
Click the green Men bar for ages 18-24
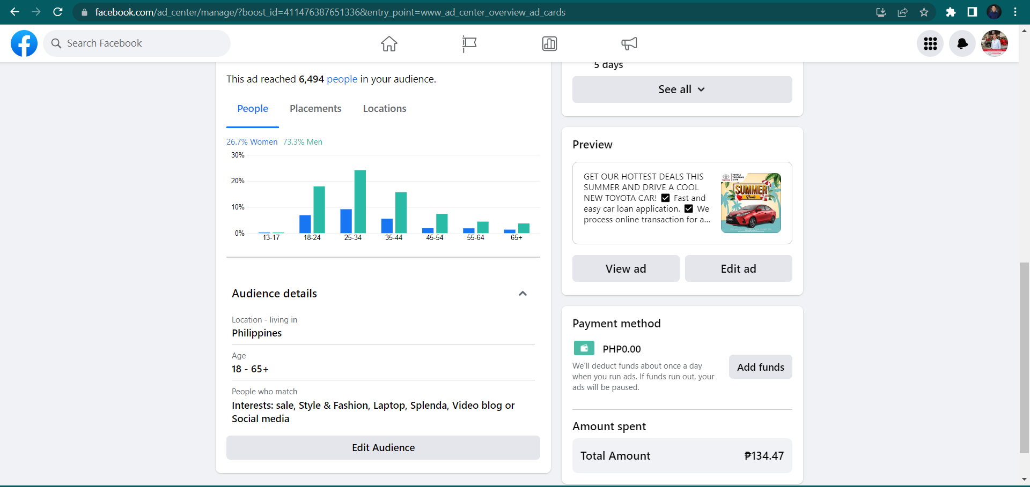click(319, 209)
